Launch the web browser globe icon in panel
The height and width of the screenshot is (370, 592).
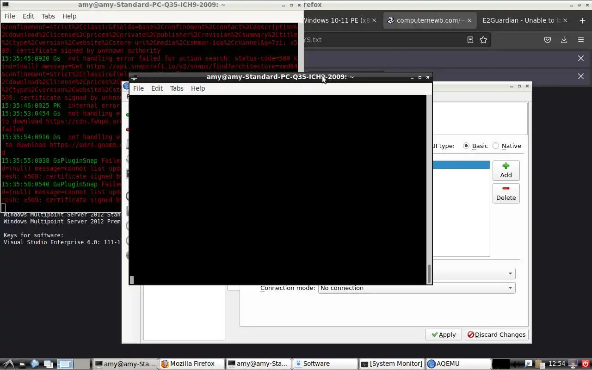35,364
